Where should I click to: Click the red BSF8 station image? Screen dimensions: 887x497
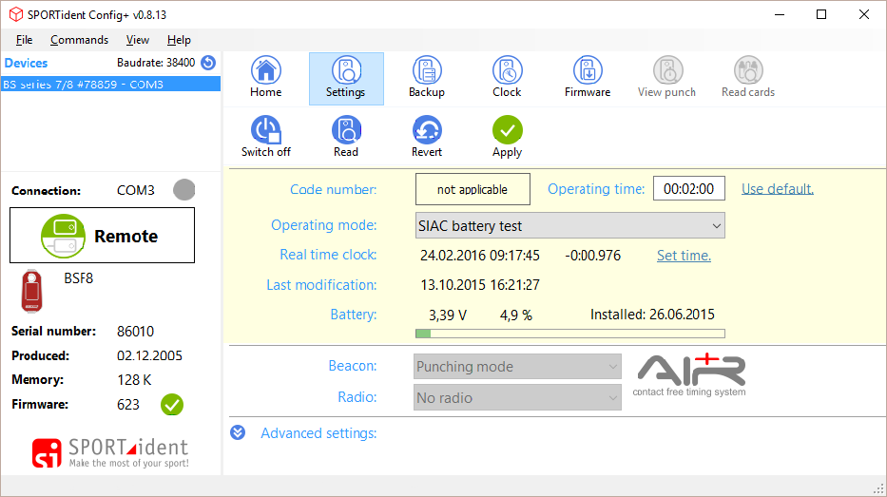click(31, 291)
